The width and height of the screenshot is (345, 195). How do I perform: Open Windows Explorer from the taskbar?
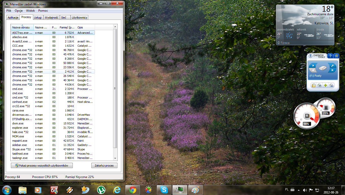click(23, 190)
